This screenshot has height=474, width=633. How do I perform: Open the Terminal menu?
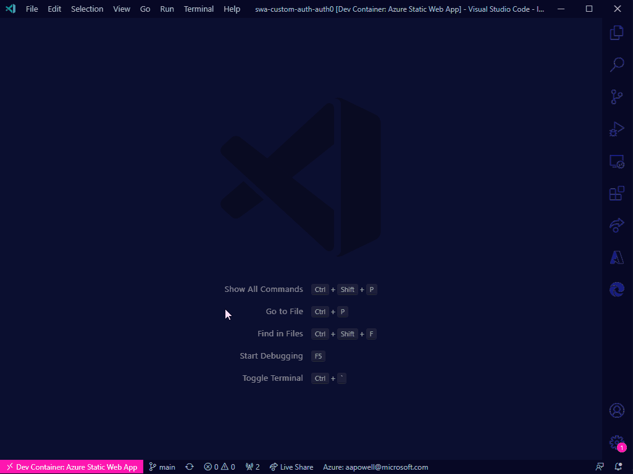[198, 9]
